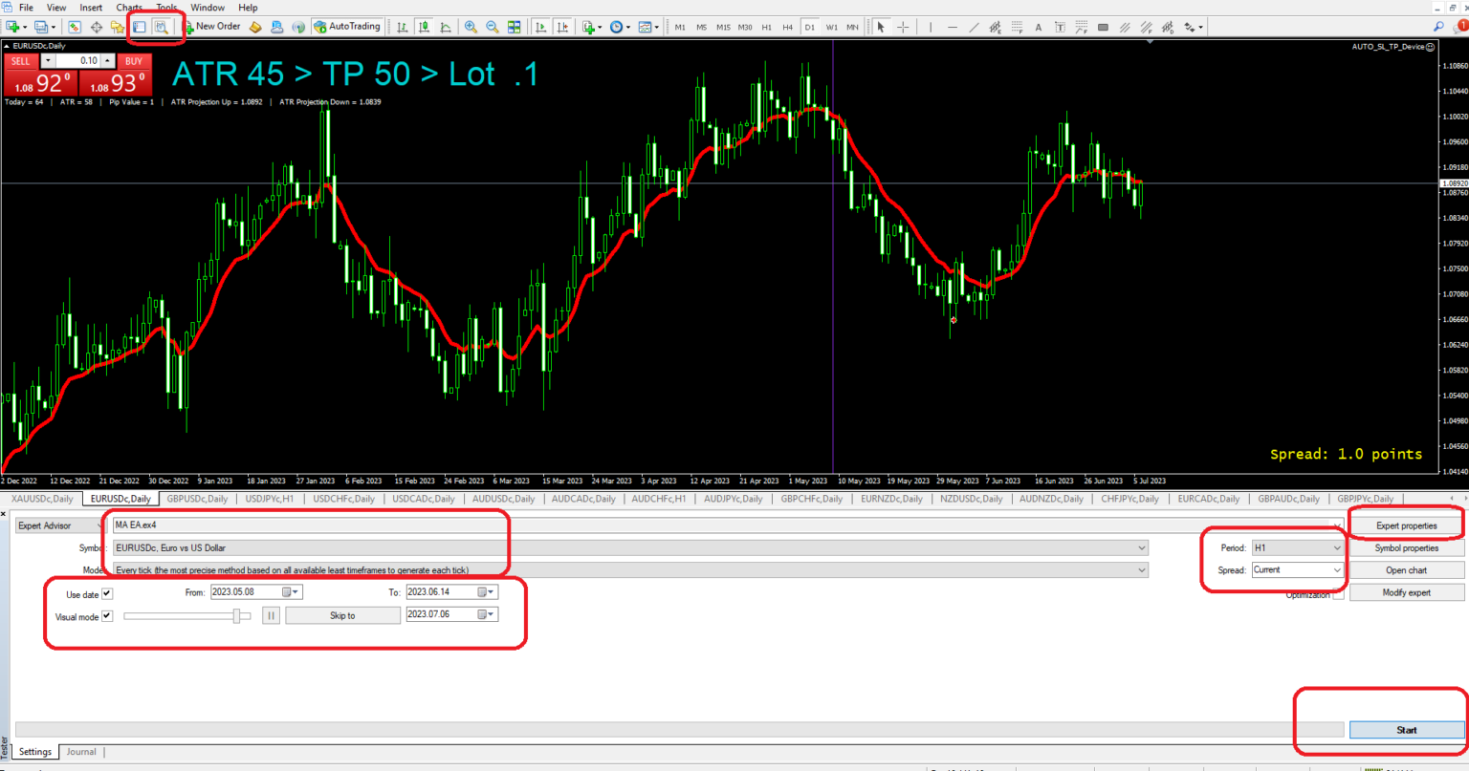Screen dimensions: 1469x771
Task: Open the Window menu
Action: point(208,8)
